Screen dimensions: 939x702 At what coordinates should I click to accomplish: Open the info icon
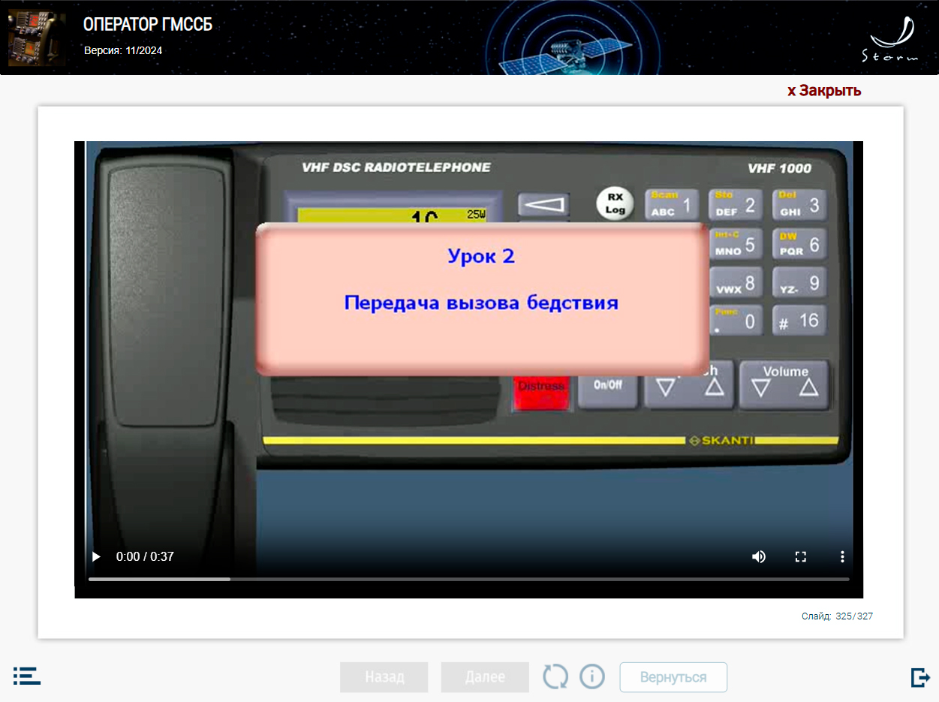(x=592, y=676)
